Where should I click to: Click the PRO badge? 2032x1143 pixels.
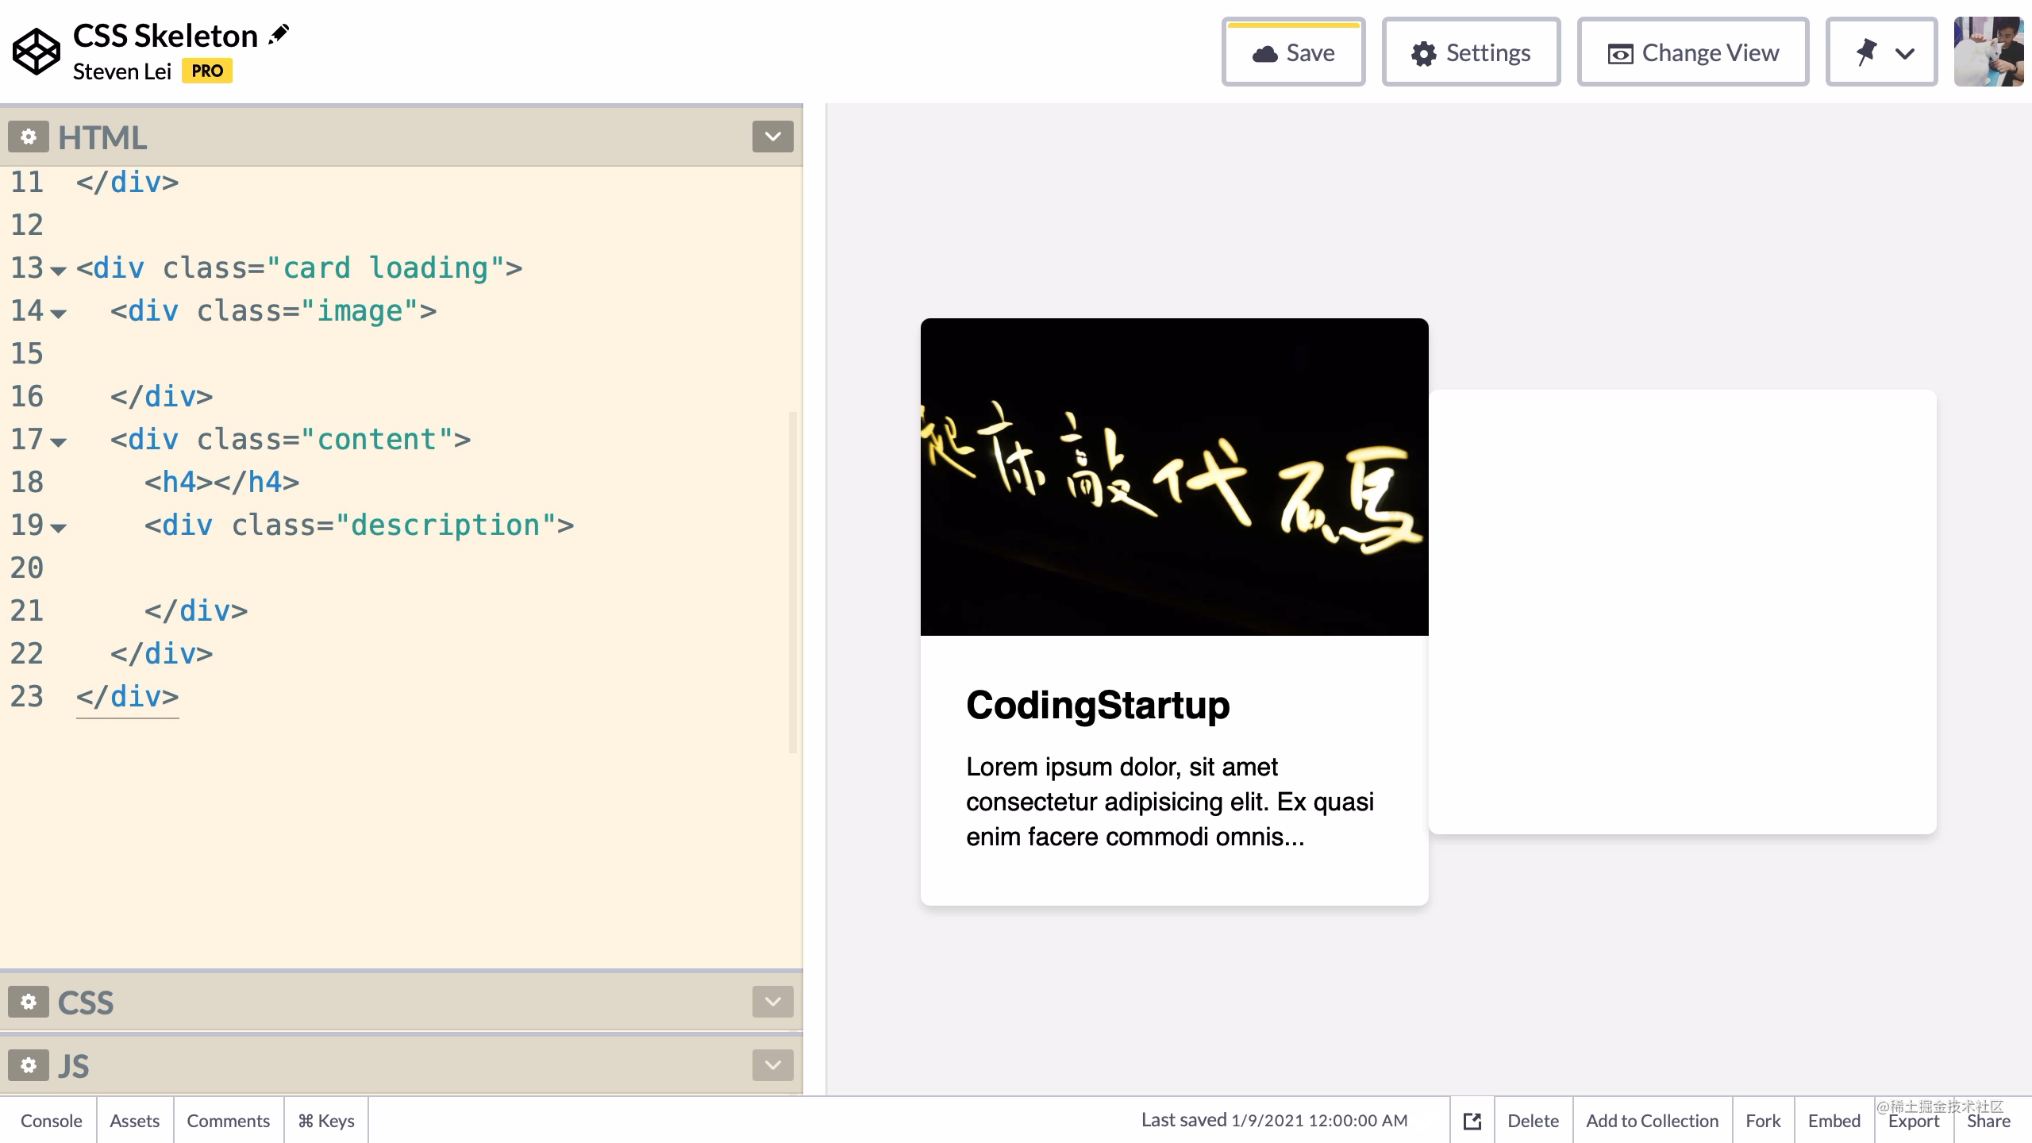(207, 71)
